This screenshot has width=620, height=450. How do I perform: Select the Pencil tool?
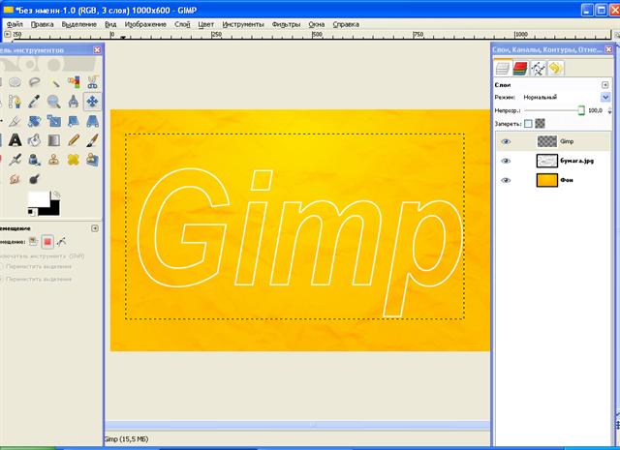coord(74,140)
